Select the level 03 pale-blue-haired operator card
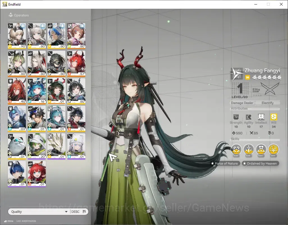Image resolution: width=288 pixels, height=225 pixels. (17, 118)
